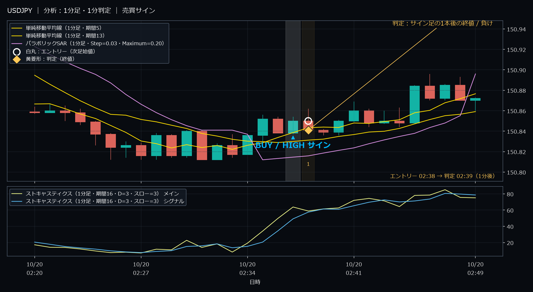This screenshot has width=533, height=292.
Task: Click the white circle entry marker on the chart
Action: [x=308, y=121]
